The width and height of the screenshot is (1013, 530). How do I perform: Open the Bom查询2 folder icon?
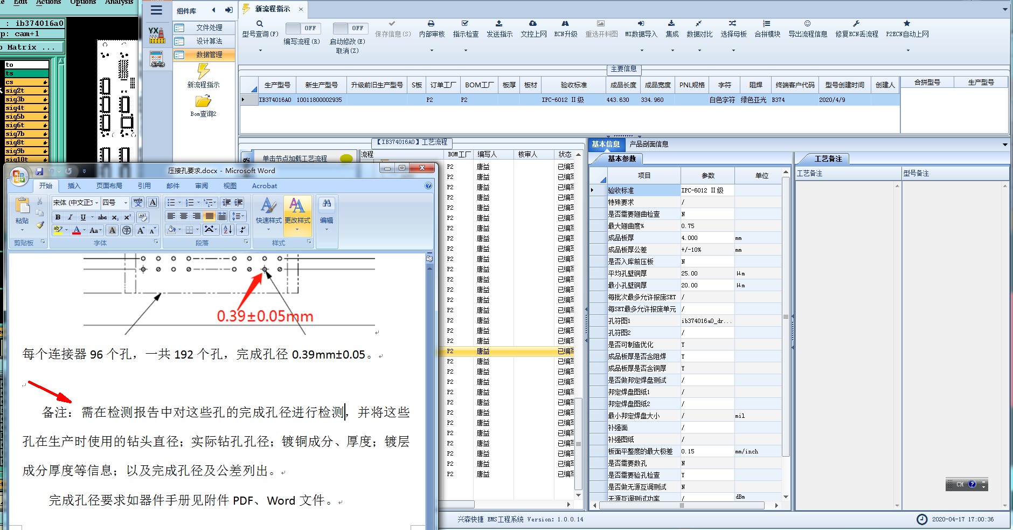203,101
